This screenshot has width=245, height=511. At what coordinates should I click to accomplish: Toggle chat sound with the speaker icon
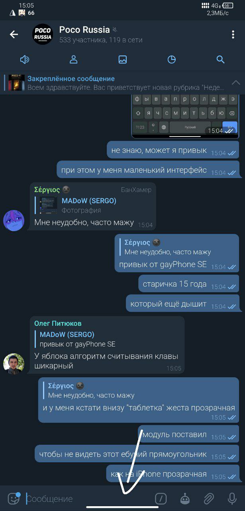[25, 59]
